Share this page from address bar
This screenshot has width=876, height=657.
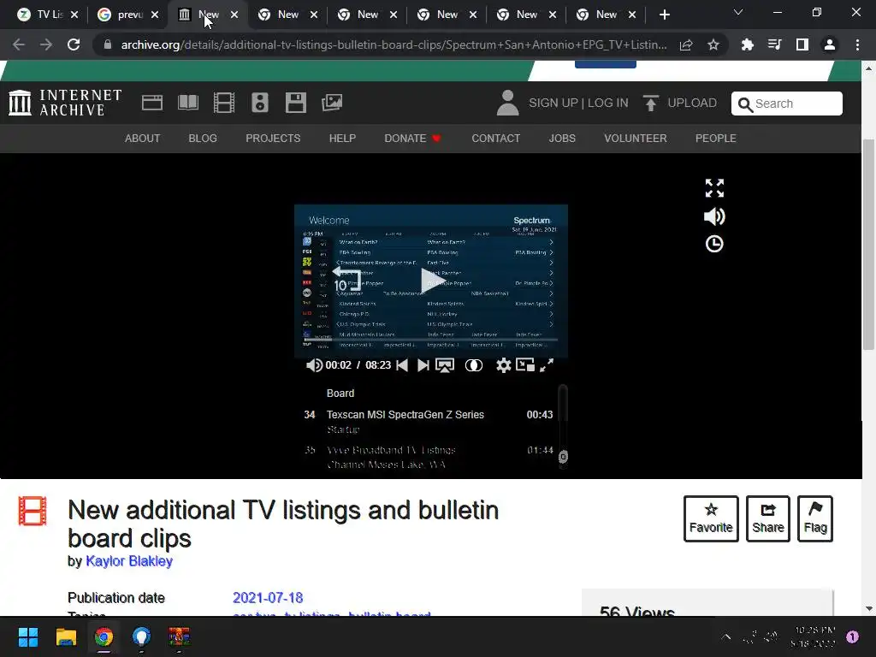click(686, 44)
